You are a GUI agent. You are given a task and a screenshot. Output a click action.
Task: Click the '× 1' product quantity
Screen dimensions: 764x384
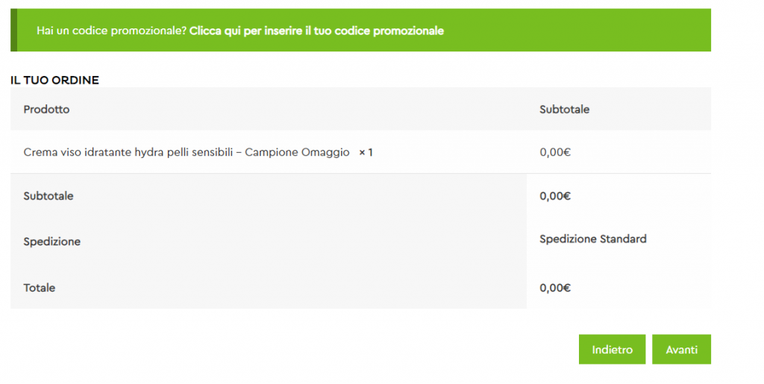[366, 152]
